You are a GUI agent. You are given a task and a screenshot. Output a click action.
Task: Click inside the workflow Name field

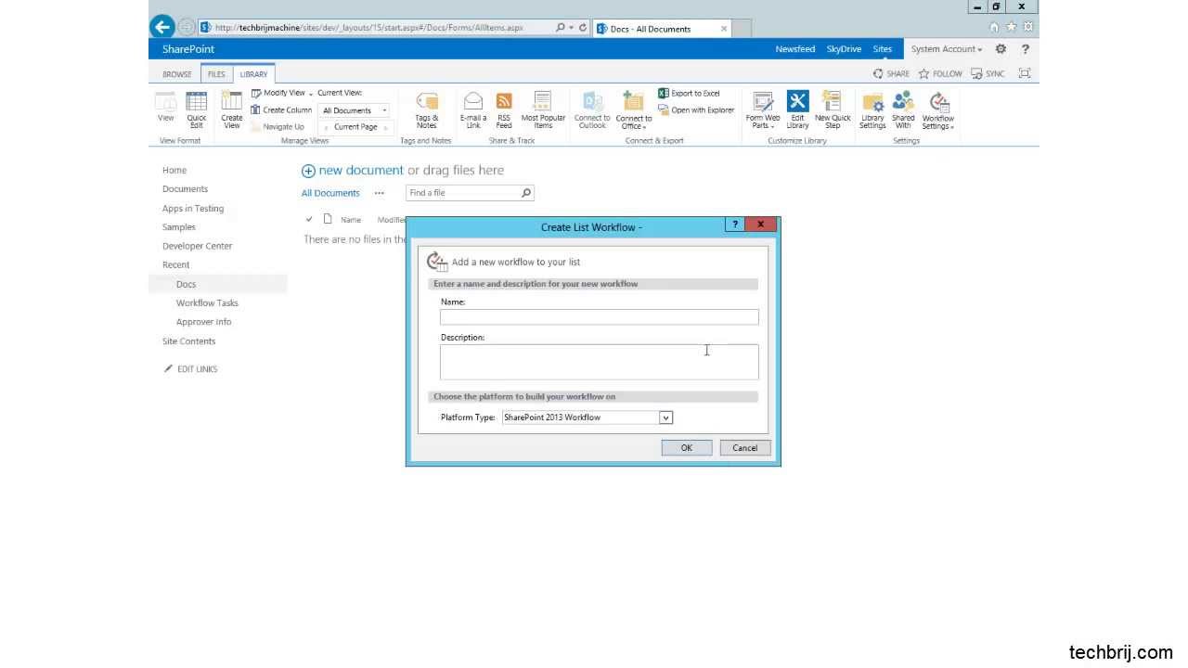tap(599, 317)
